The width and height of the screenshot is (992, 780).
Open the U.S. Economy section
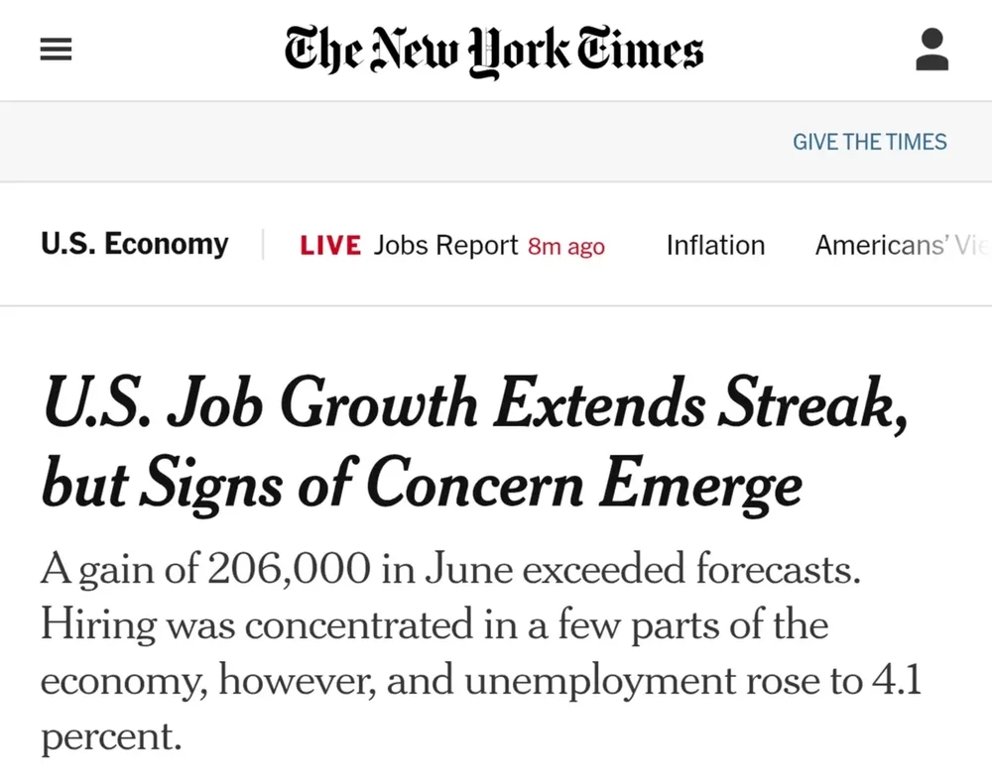134,244
